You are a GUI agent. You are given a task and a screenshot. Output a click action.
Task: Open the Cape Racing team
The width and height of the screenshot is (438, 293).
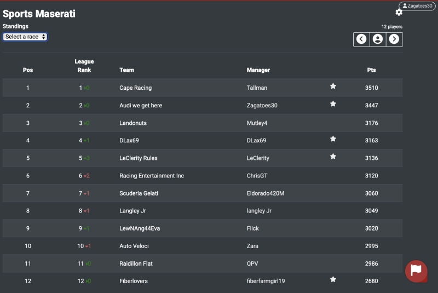[x=135, y=88]
